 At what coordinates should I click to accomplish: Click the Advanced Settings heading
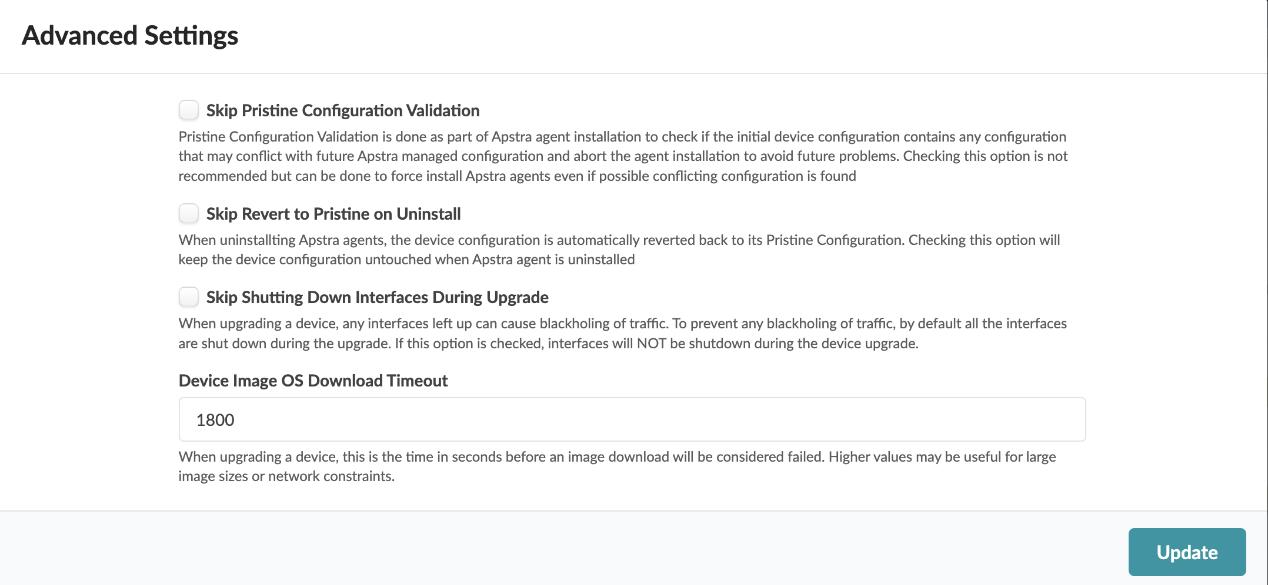coord(130,35)
